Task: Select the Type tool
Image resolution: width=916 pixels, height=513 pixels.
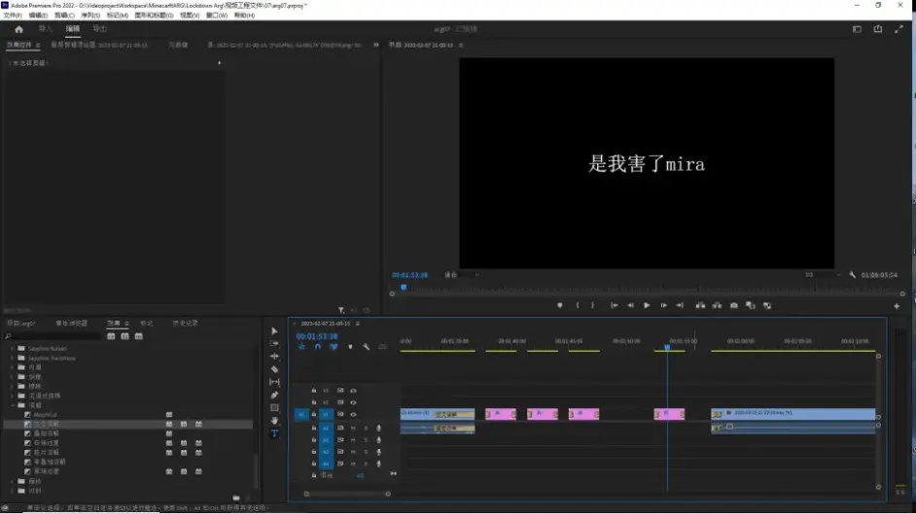Action: pos(274,433)
